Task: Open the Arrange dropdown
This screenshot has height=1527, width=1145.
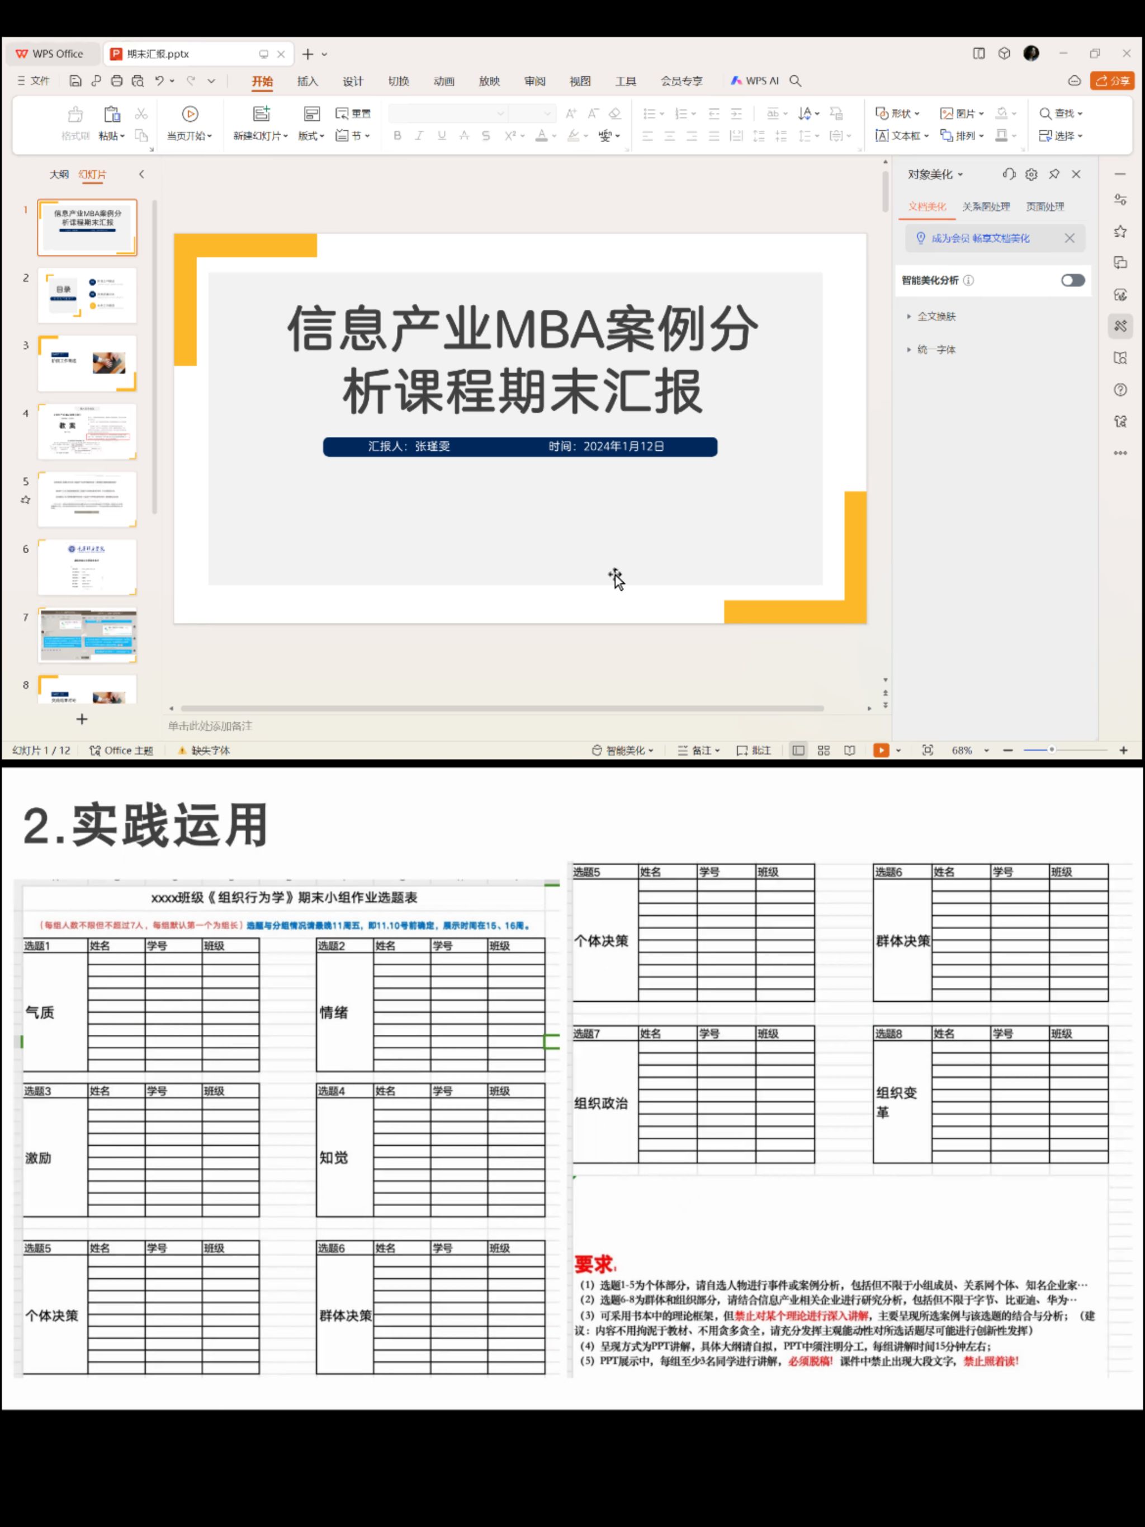Action: (962, 136)
